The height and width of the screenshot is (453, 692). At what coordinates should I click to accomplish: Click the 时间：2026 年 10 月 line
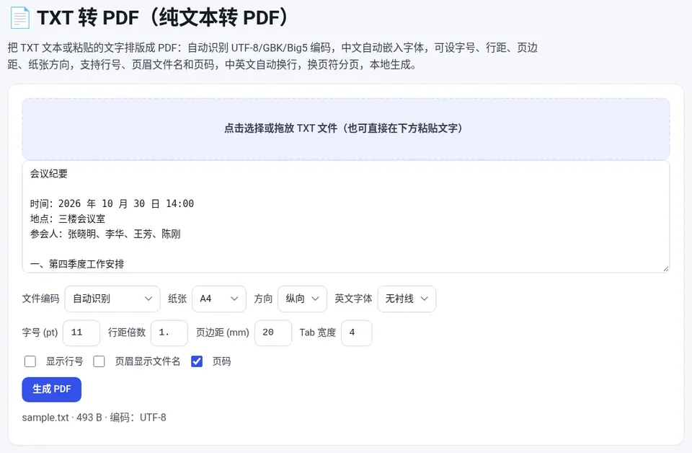tap(112, 203)
